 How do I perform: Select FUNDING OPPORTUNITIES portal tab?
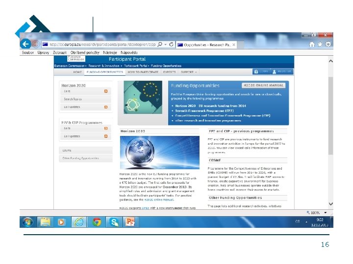105,72
